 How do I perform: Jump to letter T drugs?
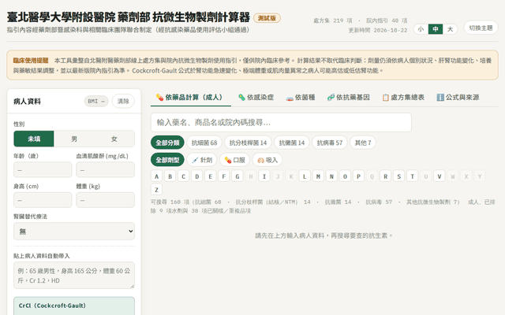click(x=412, y=176)
